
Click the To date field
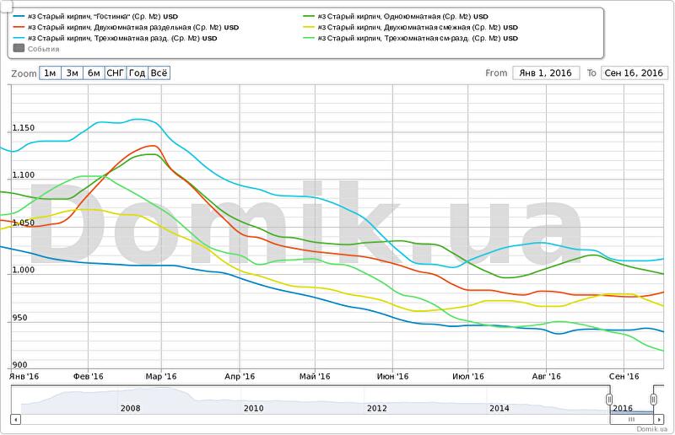[x=633, y=73]
